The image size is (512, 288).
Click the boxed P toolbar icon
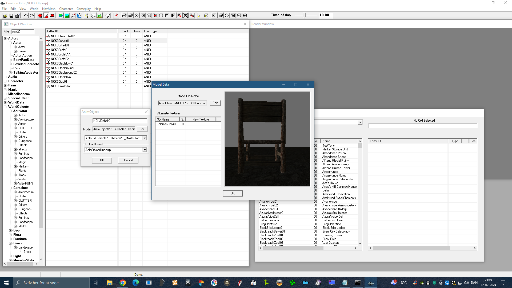tap(173, 15)
